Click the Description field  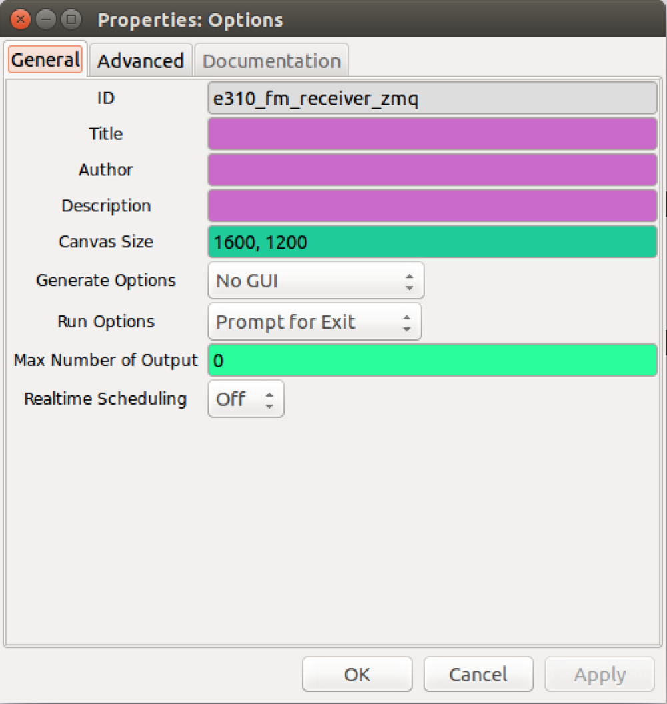(x=432, y=206)
